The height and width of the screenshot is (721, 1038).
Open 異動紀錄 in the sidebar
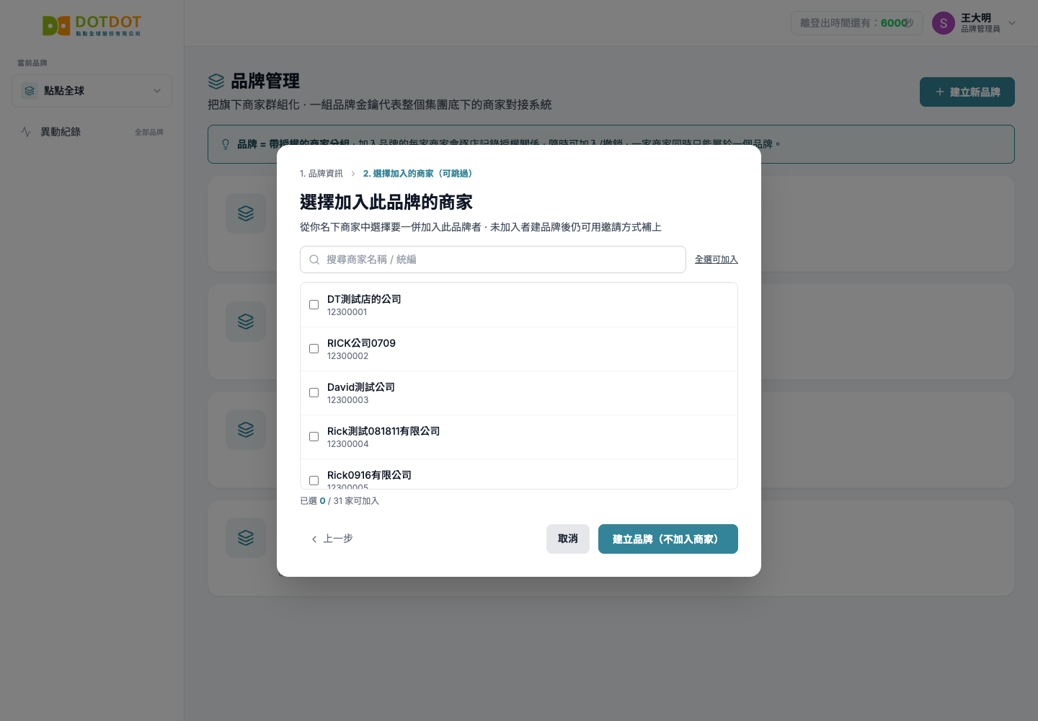click(92, 132)
